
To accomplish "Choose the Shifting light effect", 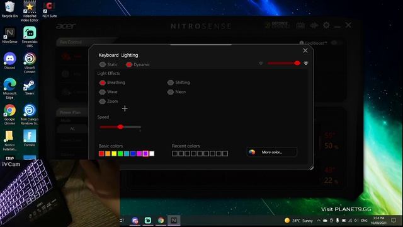I will coord(179,83).
